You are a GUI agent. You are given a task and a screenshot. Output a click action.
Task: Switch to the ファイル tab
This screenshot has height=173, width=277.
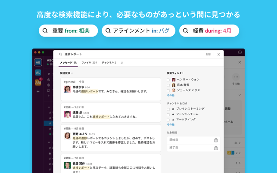pyautogui.click(x=89, y=63)
